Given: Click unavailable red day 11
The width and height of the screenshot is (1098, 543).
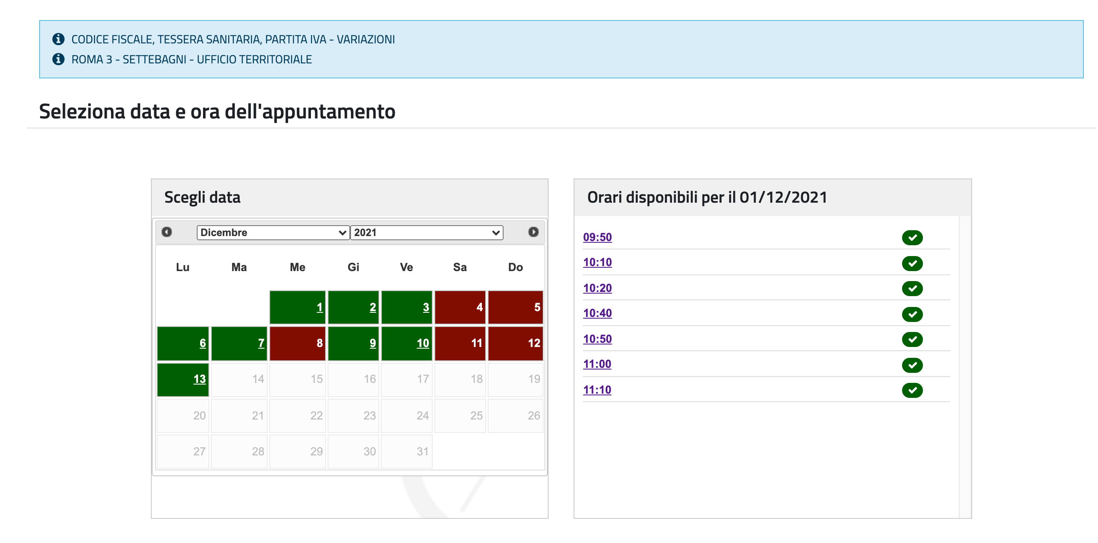Looking at the screenshot, I should (x=460, y=343).
